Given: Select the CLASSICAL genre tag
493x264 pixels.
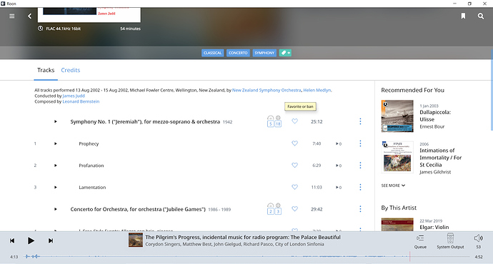Looking at the screenshot, I should tap(212, 53).
